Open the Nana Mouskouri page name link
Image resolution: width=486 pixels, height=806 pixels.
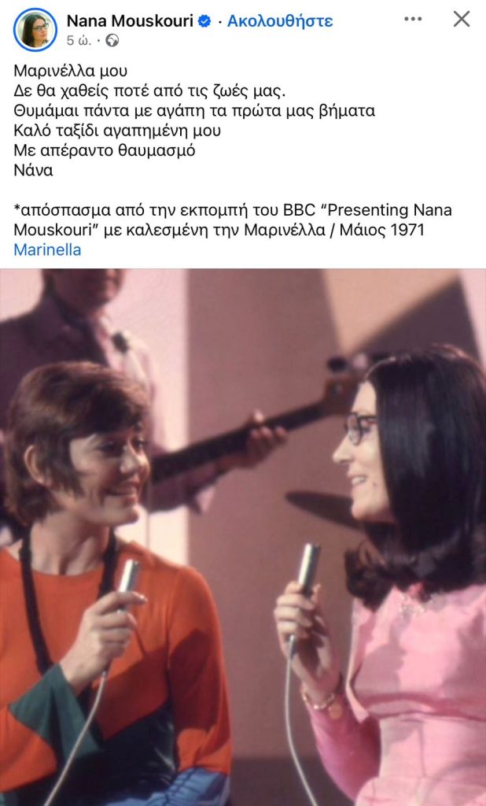click(x=130, y=21)
